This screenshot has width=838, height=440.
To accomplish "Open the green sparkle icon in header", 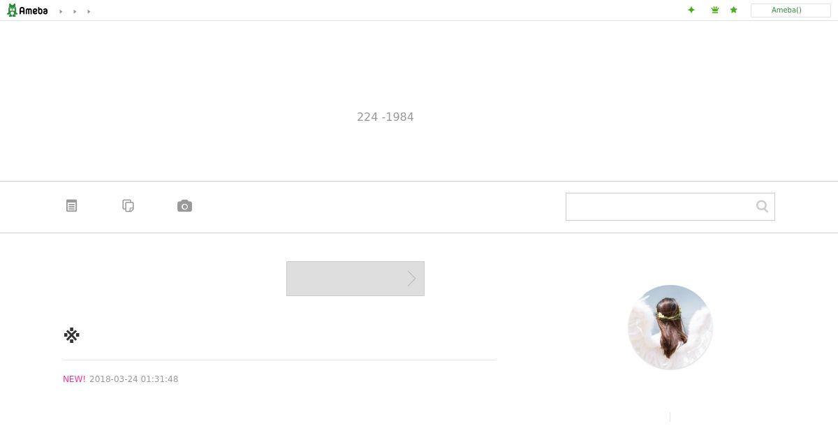I will [691, 10].
